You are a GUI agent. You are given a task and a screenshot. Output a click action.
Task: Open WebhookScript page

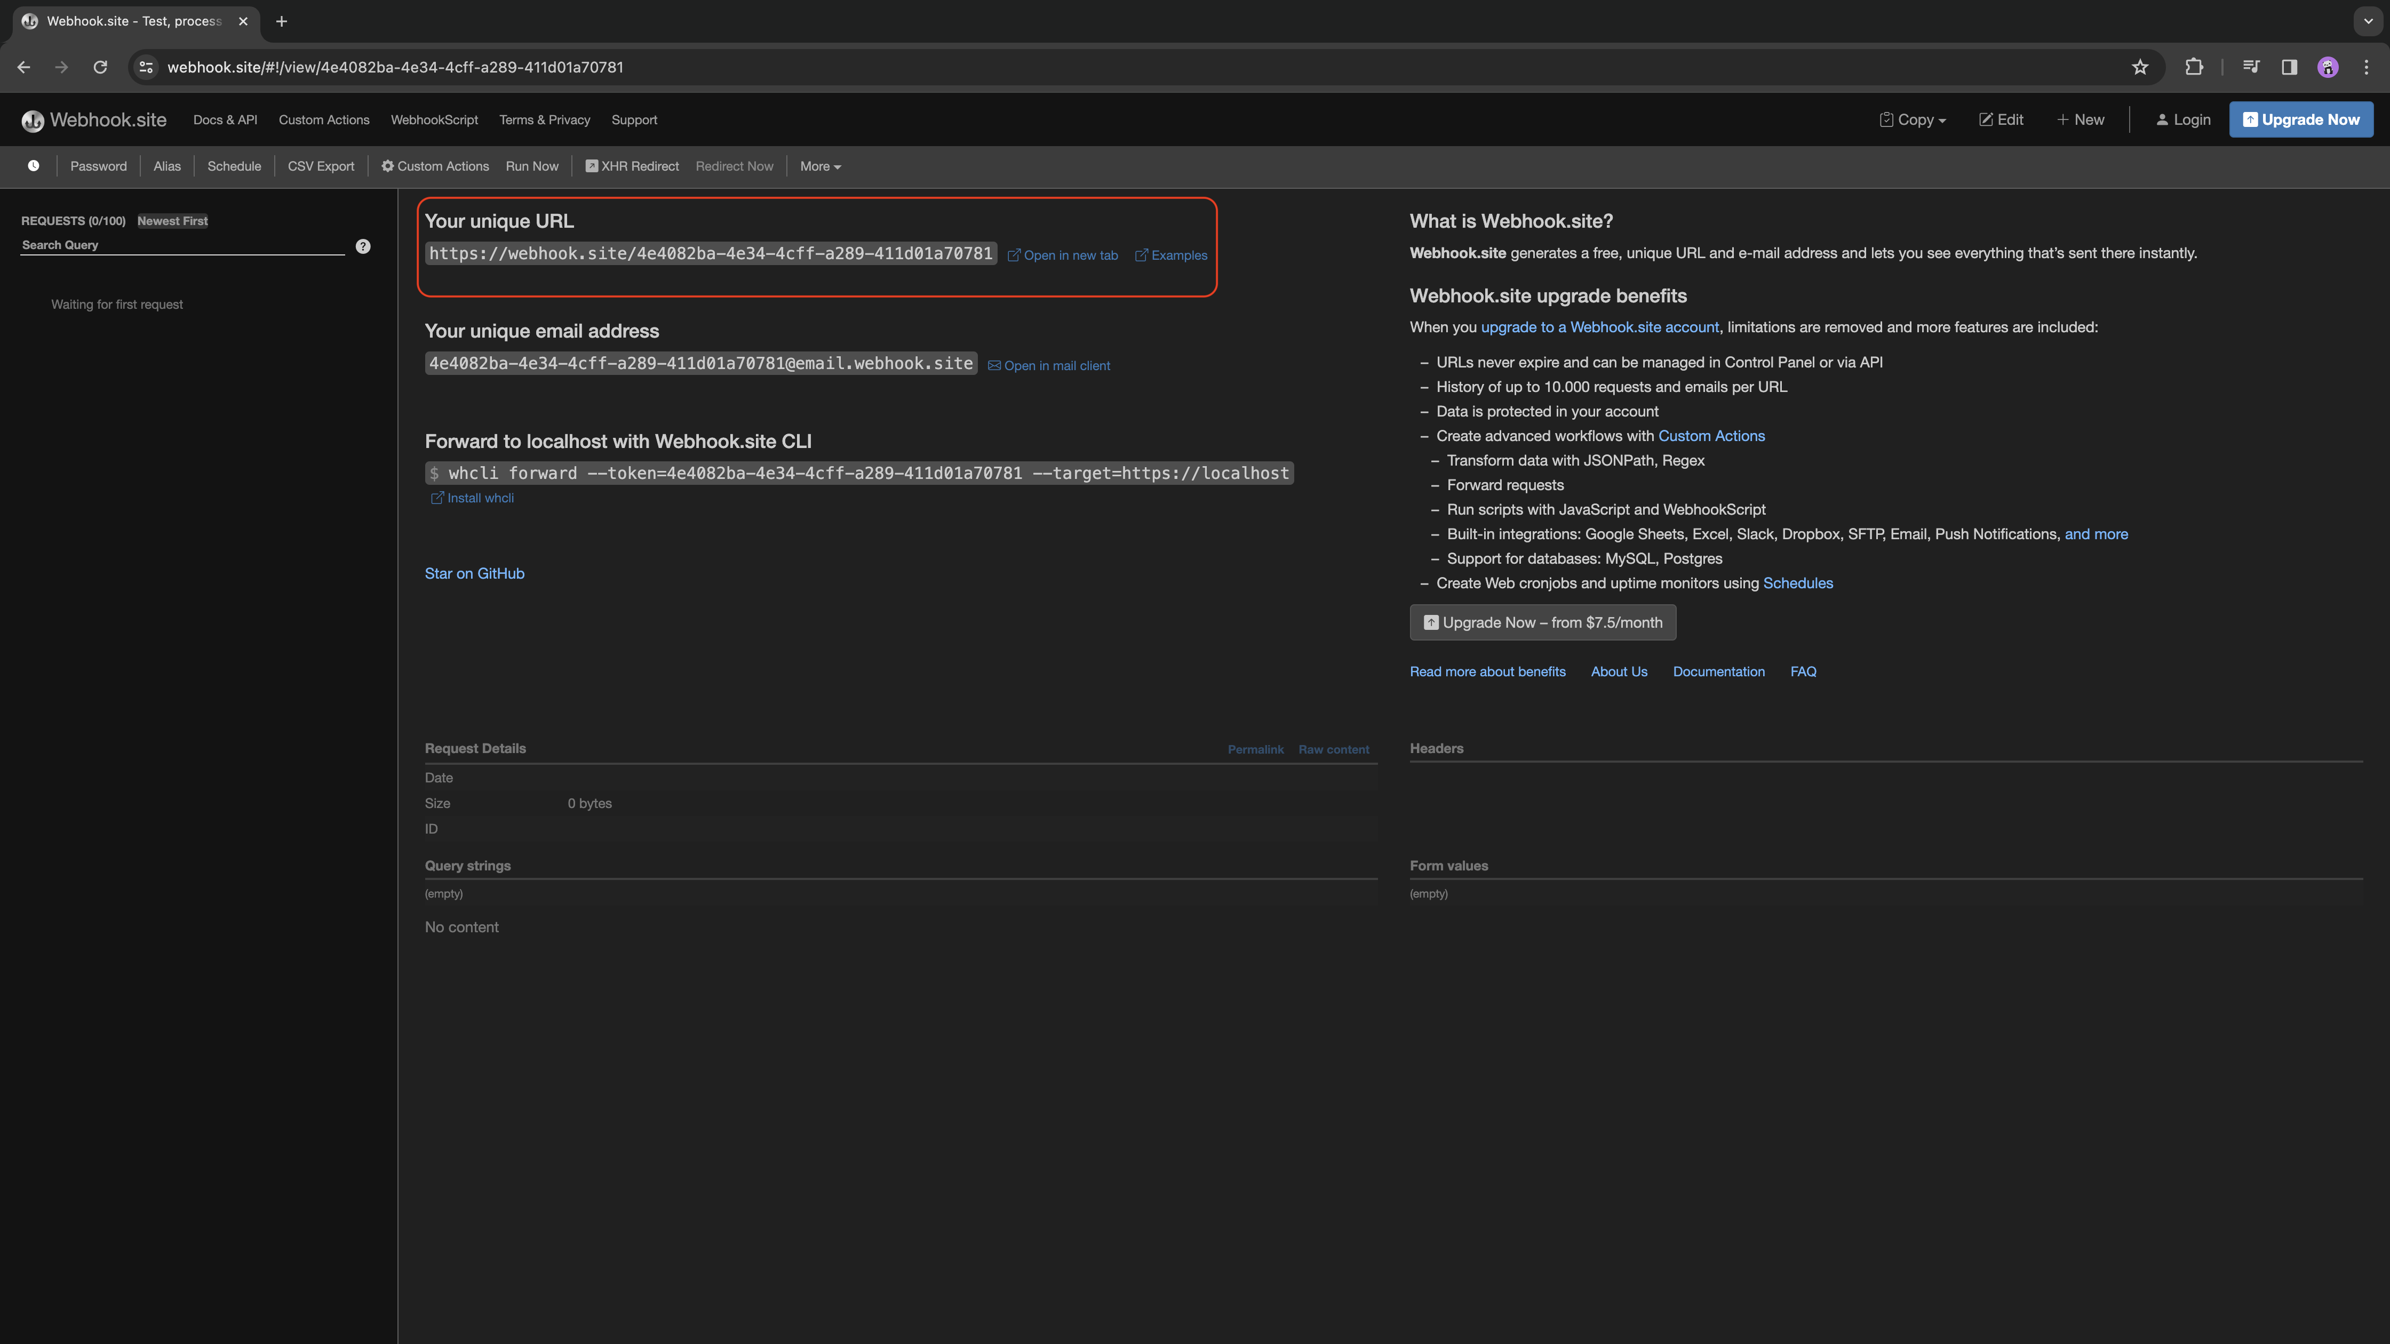point(434,119)
